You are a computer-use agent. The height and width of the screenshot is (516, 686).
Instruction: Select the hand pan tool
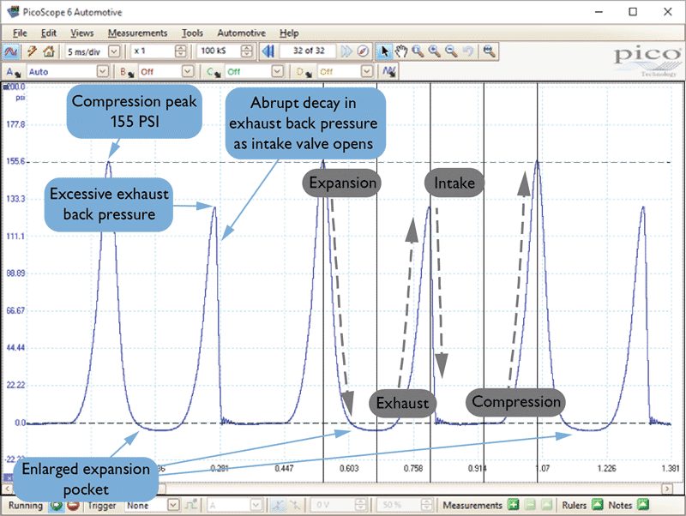[400, 51]
